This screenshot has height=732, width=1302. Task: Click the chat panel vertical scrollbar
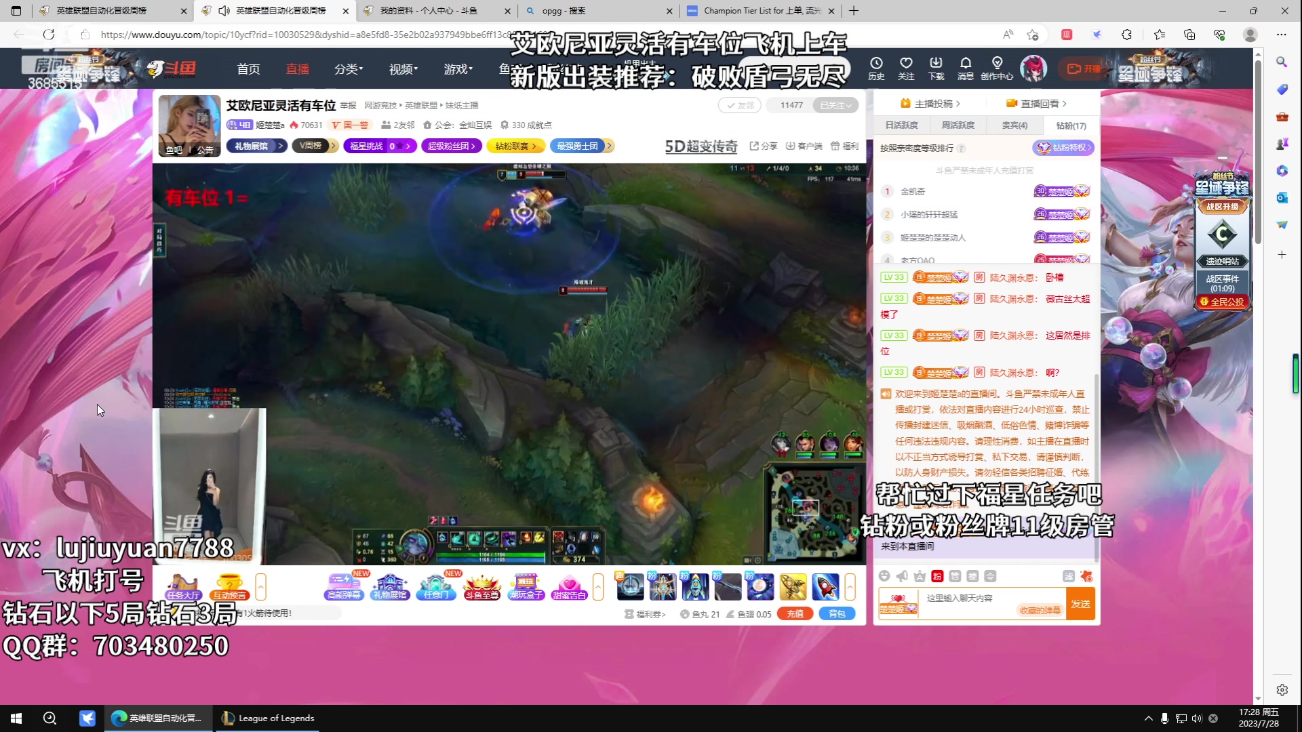1097,468
